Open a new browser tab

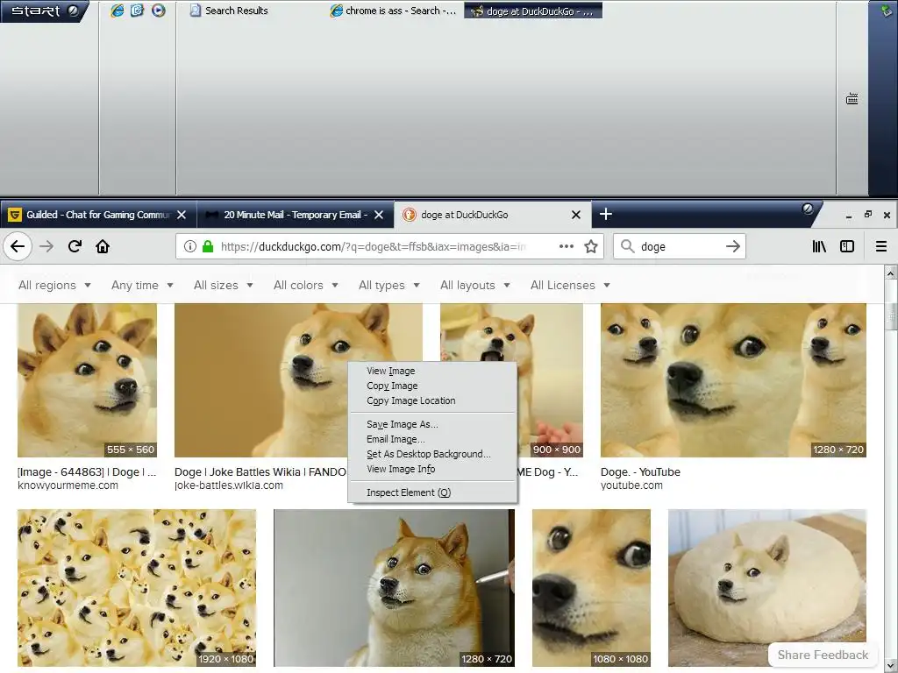click(x=606, y=214)
